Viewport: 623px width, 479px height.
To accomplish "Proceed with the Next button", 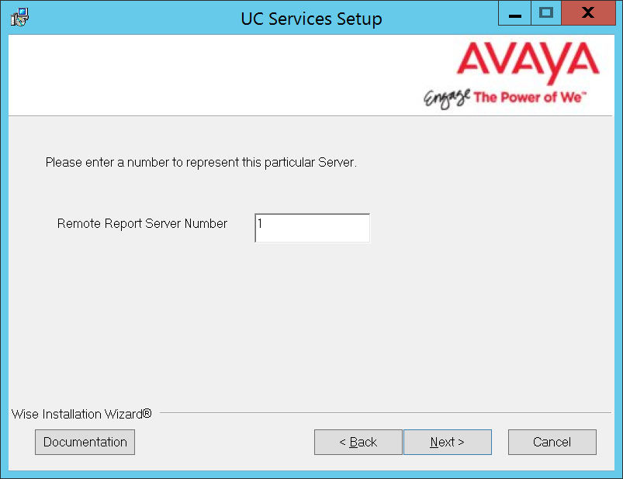I will [x=448, y=442].
